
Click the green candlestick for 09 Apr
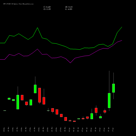92,116
